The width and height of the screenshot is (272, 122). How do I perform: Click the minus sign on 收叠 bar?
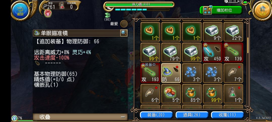(123, 117)
